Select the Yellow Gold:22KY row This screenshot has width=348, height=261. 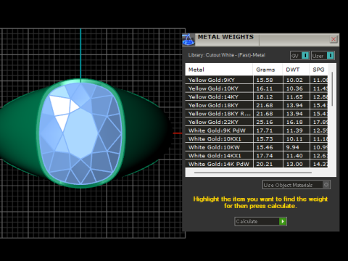[257, 122]
